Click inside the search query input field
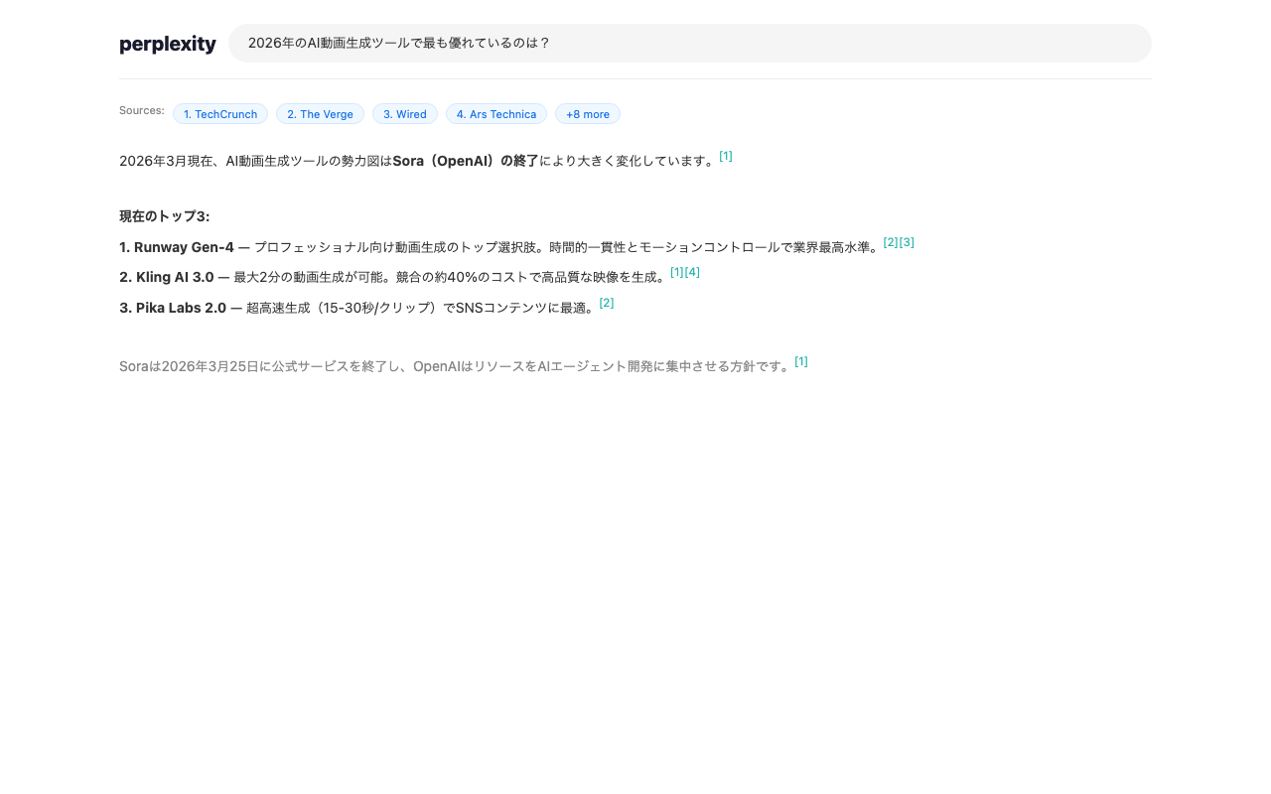 tap(689, 43)
